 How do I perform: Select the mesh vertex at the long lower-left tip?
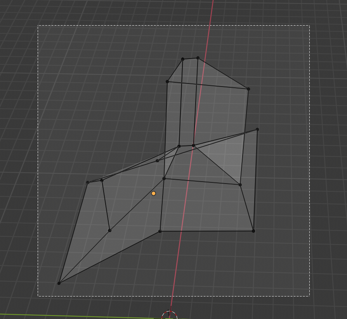pyautogui.click(x=59, y=283)
